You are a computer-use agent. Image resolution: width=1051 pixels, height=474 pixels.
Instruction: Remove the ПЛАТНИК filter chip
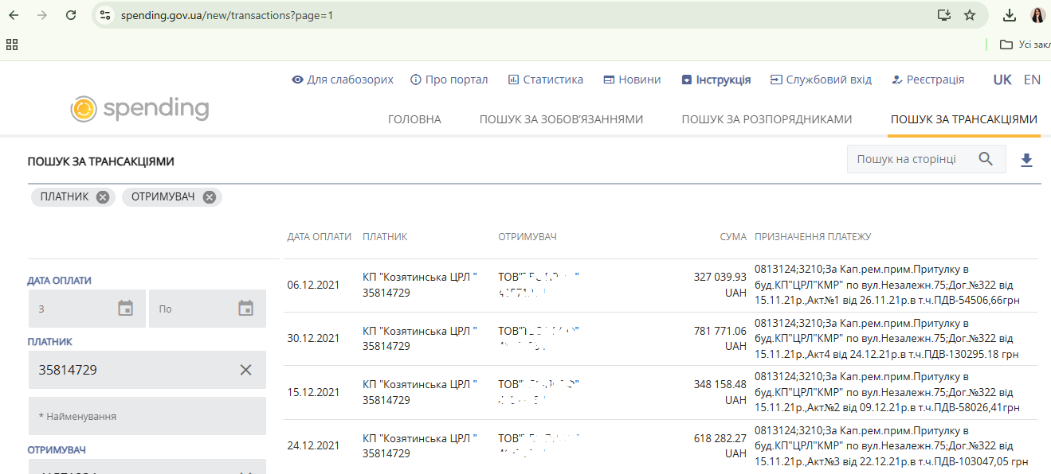pyautogui.click(x=103, y=197)
